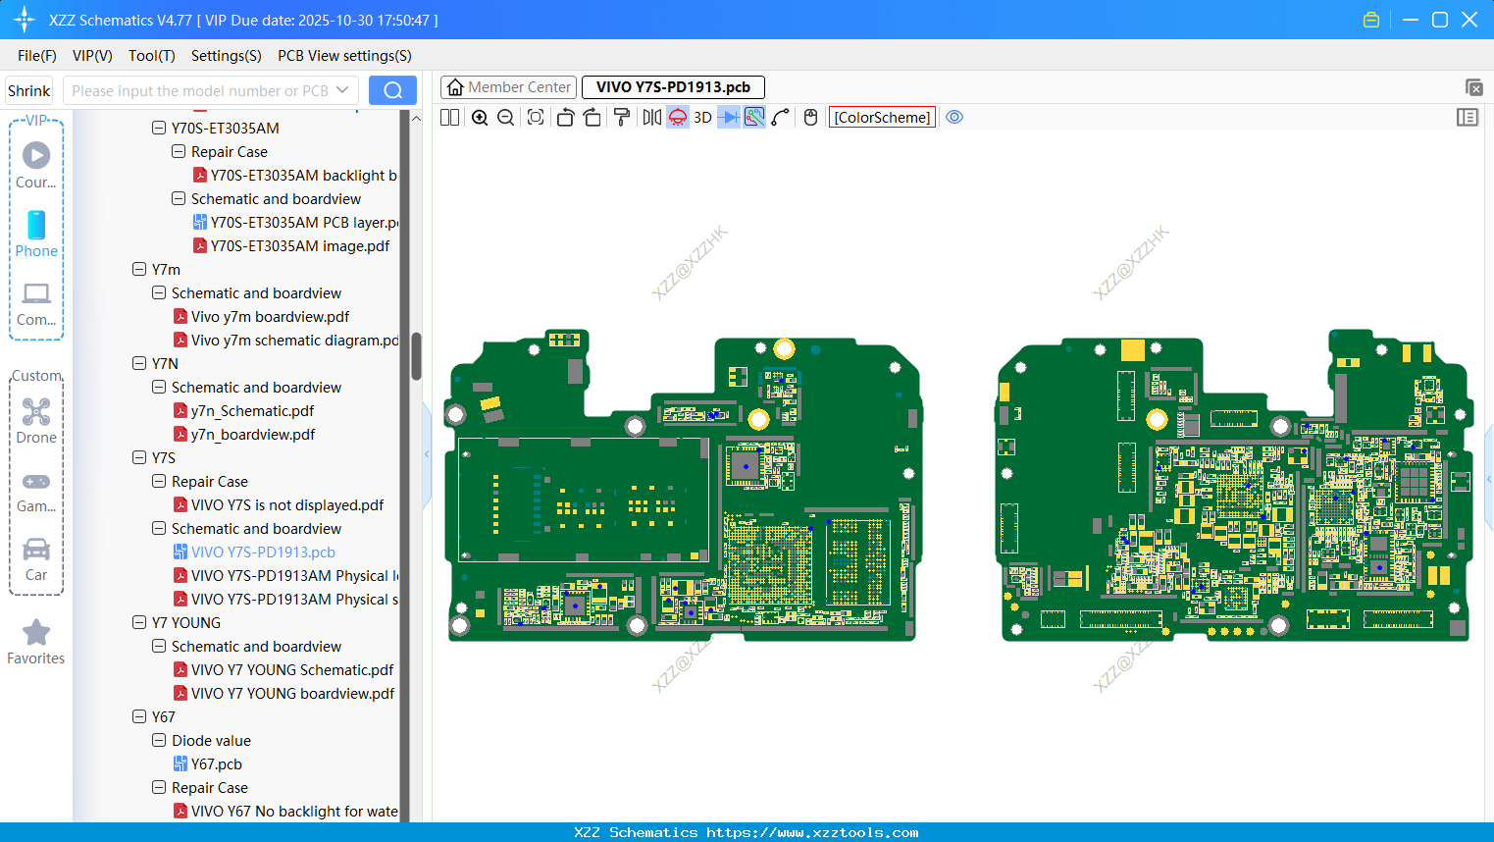
Task: Rotate the board counterclockwise
Action: [565, 118]
